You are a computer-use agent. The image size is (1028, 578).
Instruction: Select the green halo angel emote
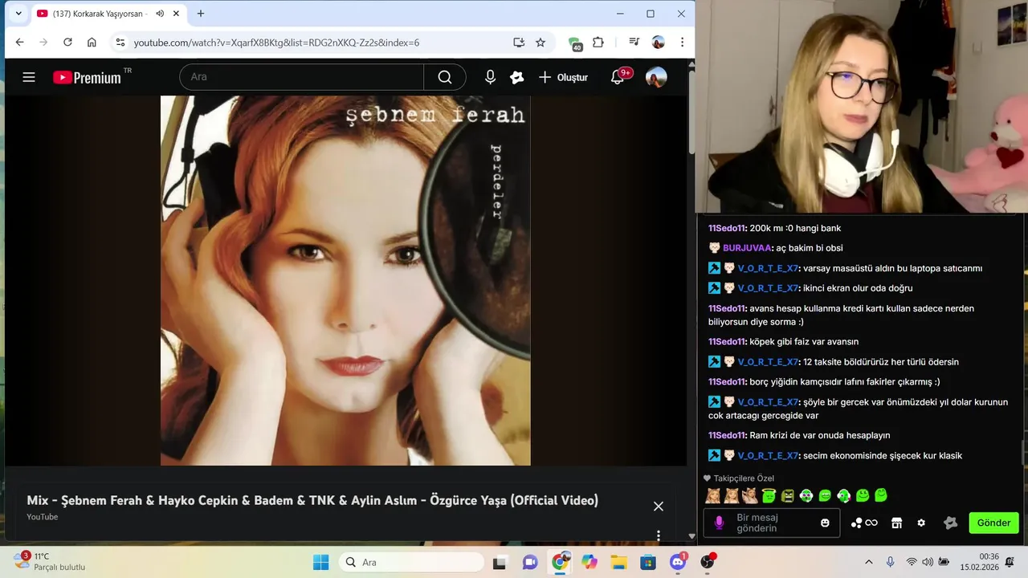point(769,495)
